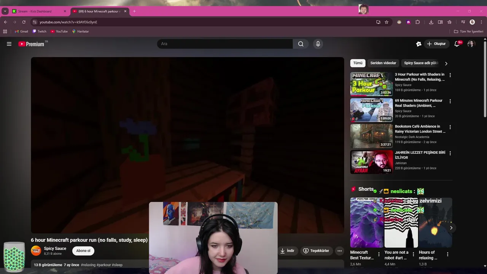The height and width of the screenshot is (274, 487).
Task: Click the owl-face extension icon
Action: tap(399, 22)
